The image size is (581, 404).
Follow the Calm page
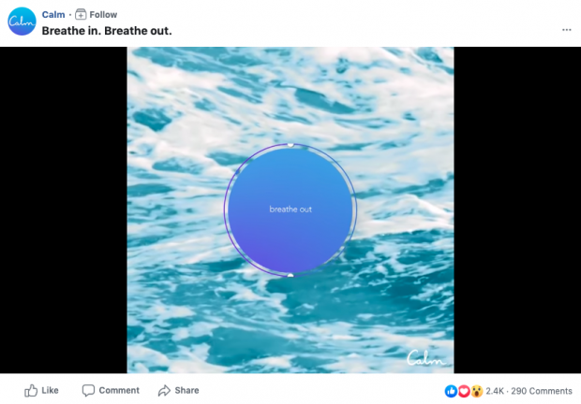point(103,14)
